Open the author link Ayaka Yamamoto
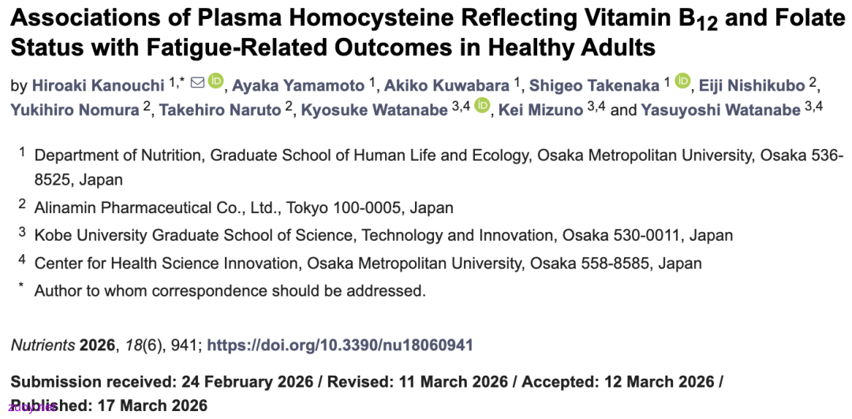Image resolution: width=852 pixels, height=419 pixels. (x=298, y=85)
